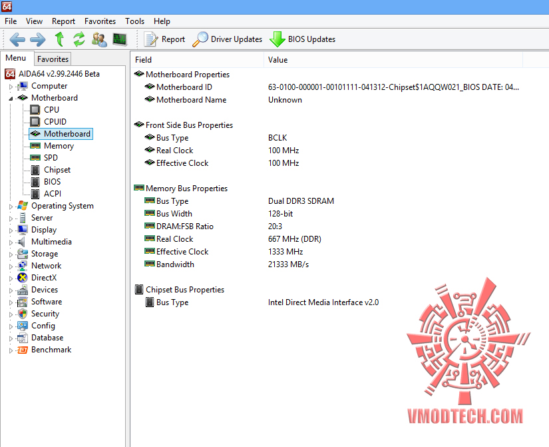Screen dimensions: 549x447
Task: Click the Report toolbar button
Action: pyautogui.click(x=165, y=39)
